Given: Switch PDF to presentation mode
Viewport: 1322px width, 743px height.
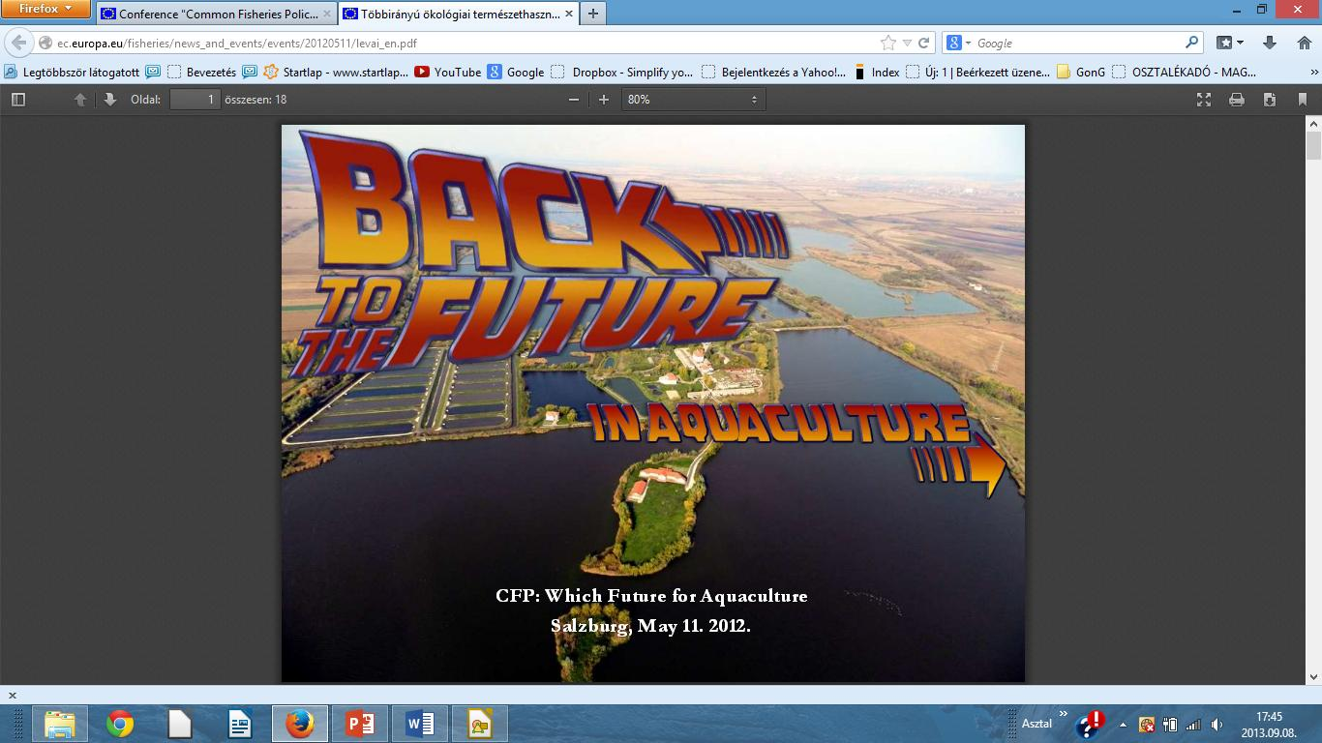Looking at the screenshot, I should coord(1204,100).
